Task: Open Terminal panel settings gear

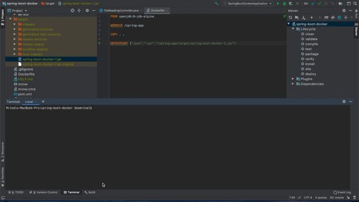Action: click(344, 102)
